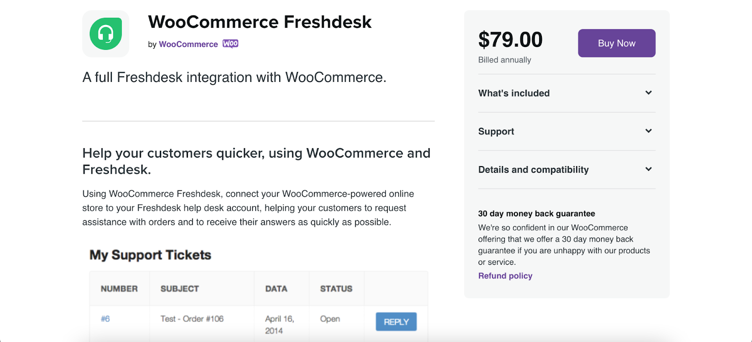
Task: Click the $79.00 price text
Action: tap(510, 40)
